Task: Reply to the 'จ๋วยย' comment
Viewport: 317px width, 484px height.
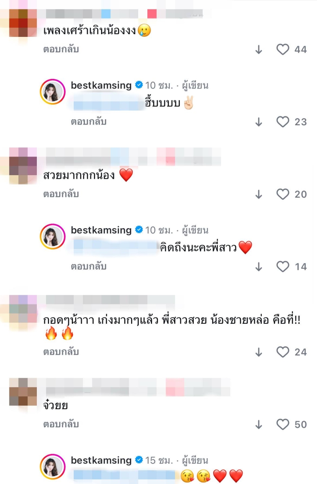Action: click(61, 424)
